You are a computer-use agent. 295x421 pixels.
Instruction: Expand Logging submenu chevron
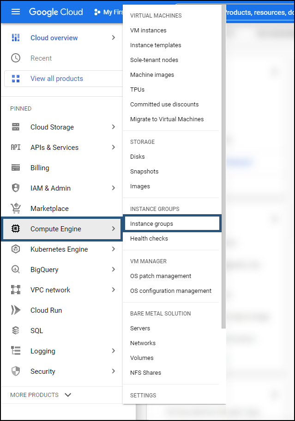click(114, 351)
